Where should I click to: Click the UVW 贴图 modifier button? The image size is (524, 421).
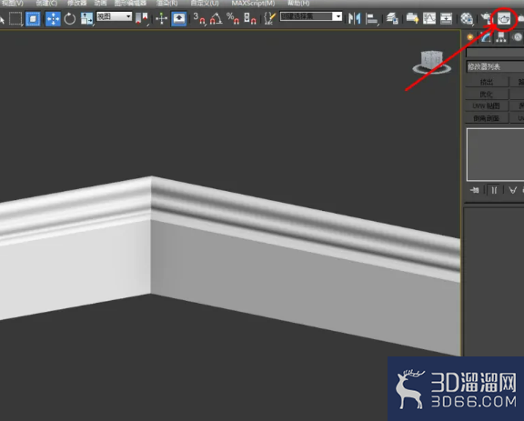tap(487, 105)
